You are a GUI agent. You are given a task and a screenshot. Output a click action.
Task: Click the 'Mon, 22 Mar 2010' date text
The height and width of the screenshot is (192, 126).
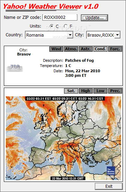(x=83, y=71)
